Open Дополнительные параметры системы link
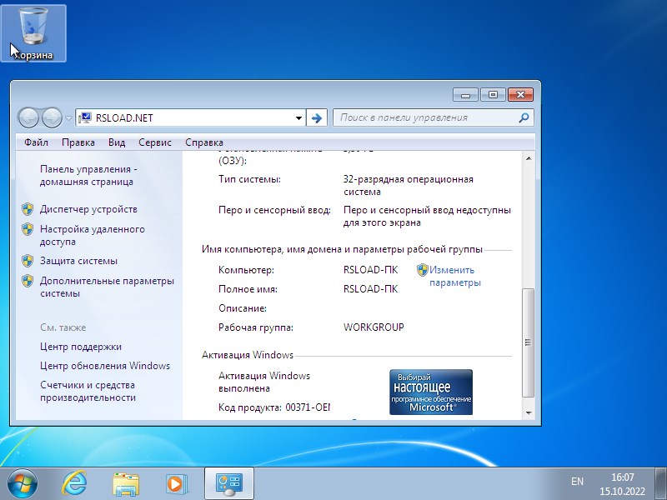 click(107, 287)
